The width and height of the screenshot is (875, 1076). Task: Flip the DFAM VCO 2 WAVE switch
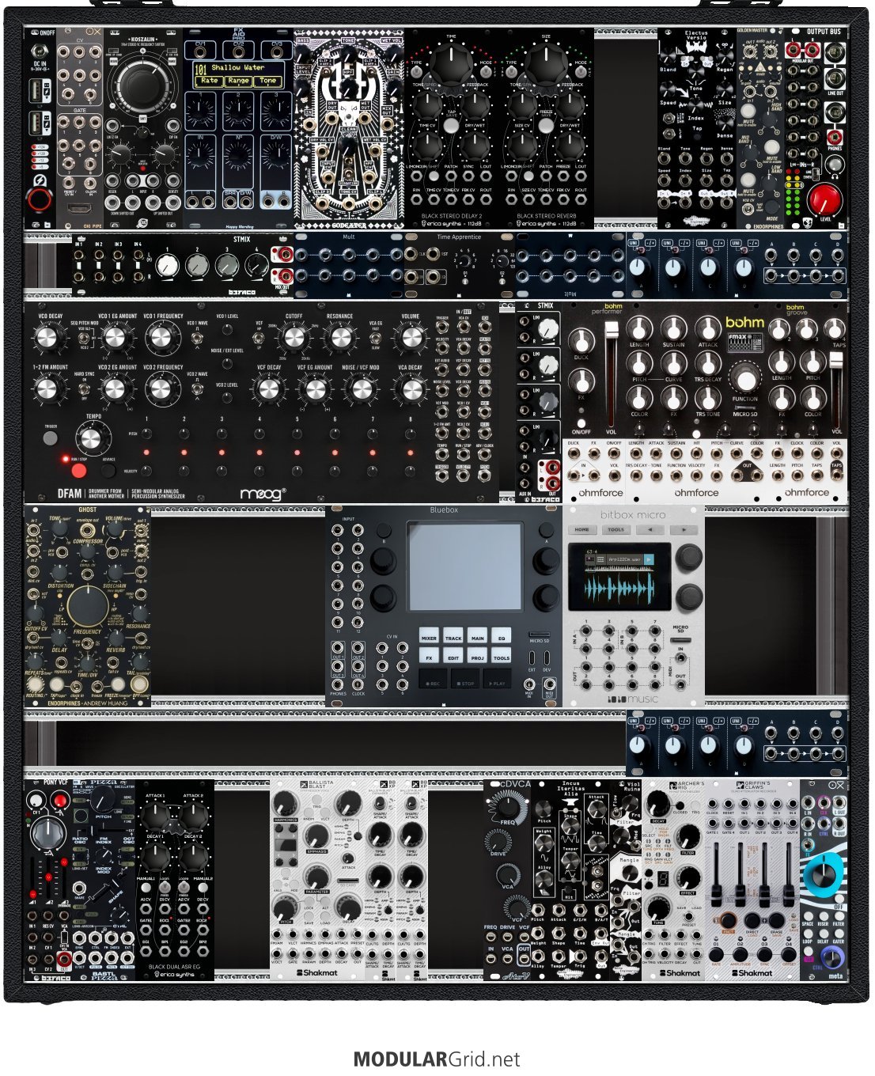coord(196,391)
